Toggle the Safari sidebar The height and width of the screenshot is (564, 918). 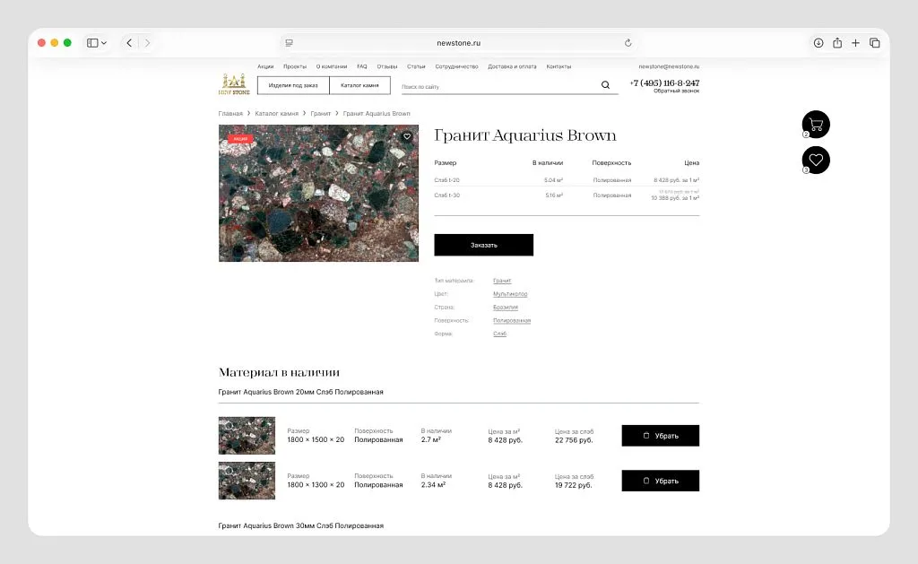(x=91, y=42)
